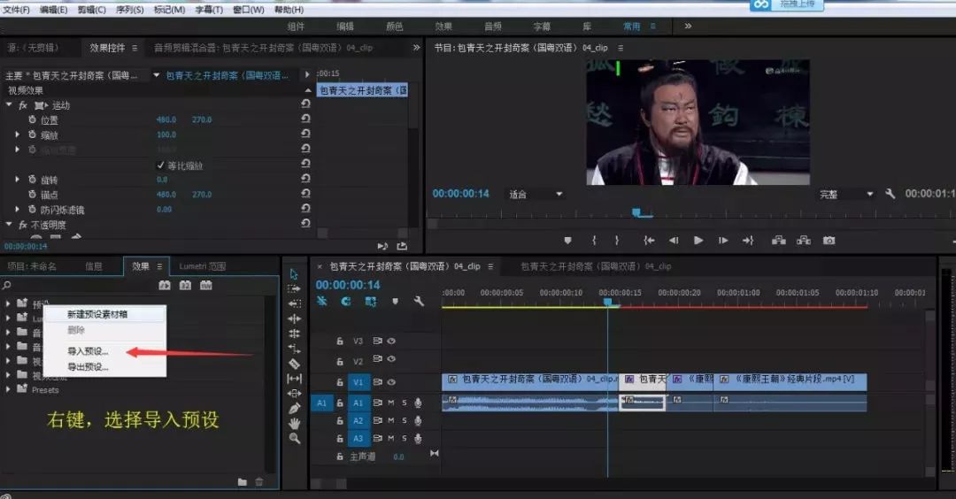Toggle the 等比缩放 uniform scale checkbox
The width and height of the screenshot is (956, 499).
click(x=160, y=165)
